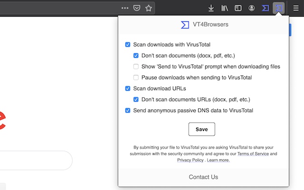This screenshot has width=304, height=190.
Task: Open the Privacy Policy link
Action: 190,160
